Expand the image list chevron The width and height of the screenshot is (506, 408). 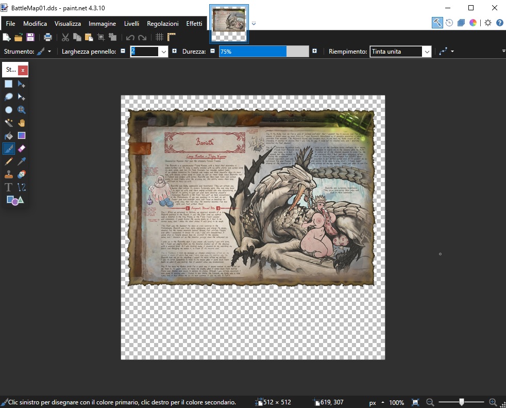point(254,24)
